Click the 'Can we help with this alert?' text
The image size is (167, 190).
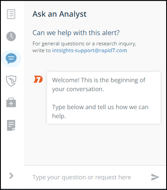(76, 33)
